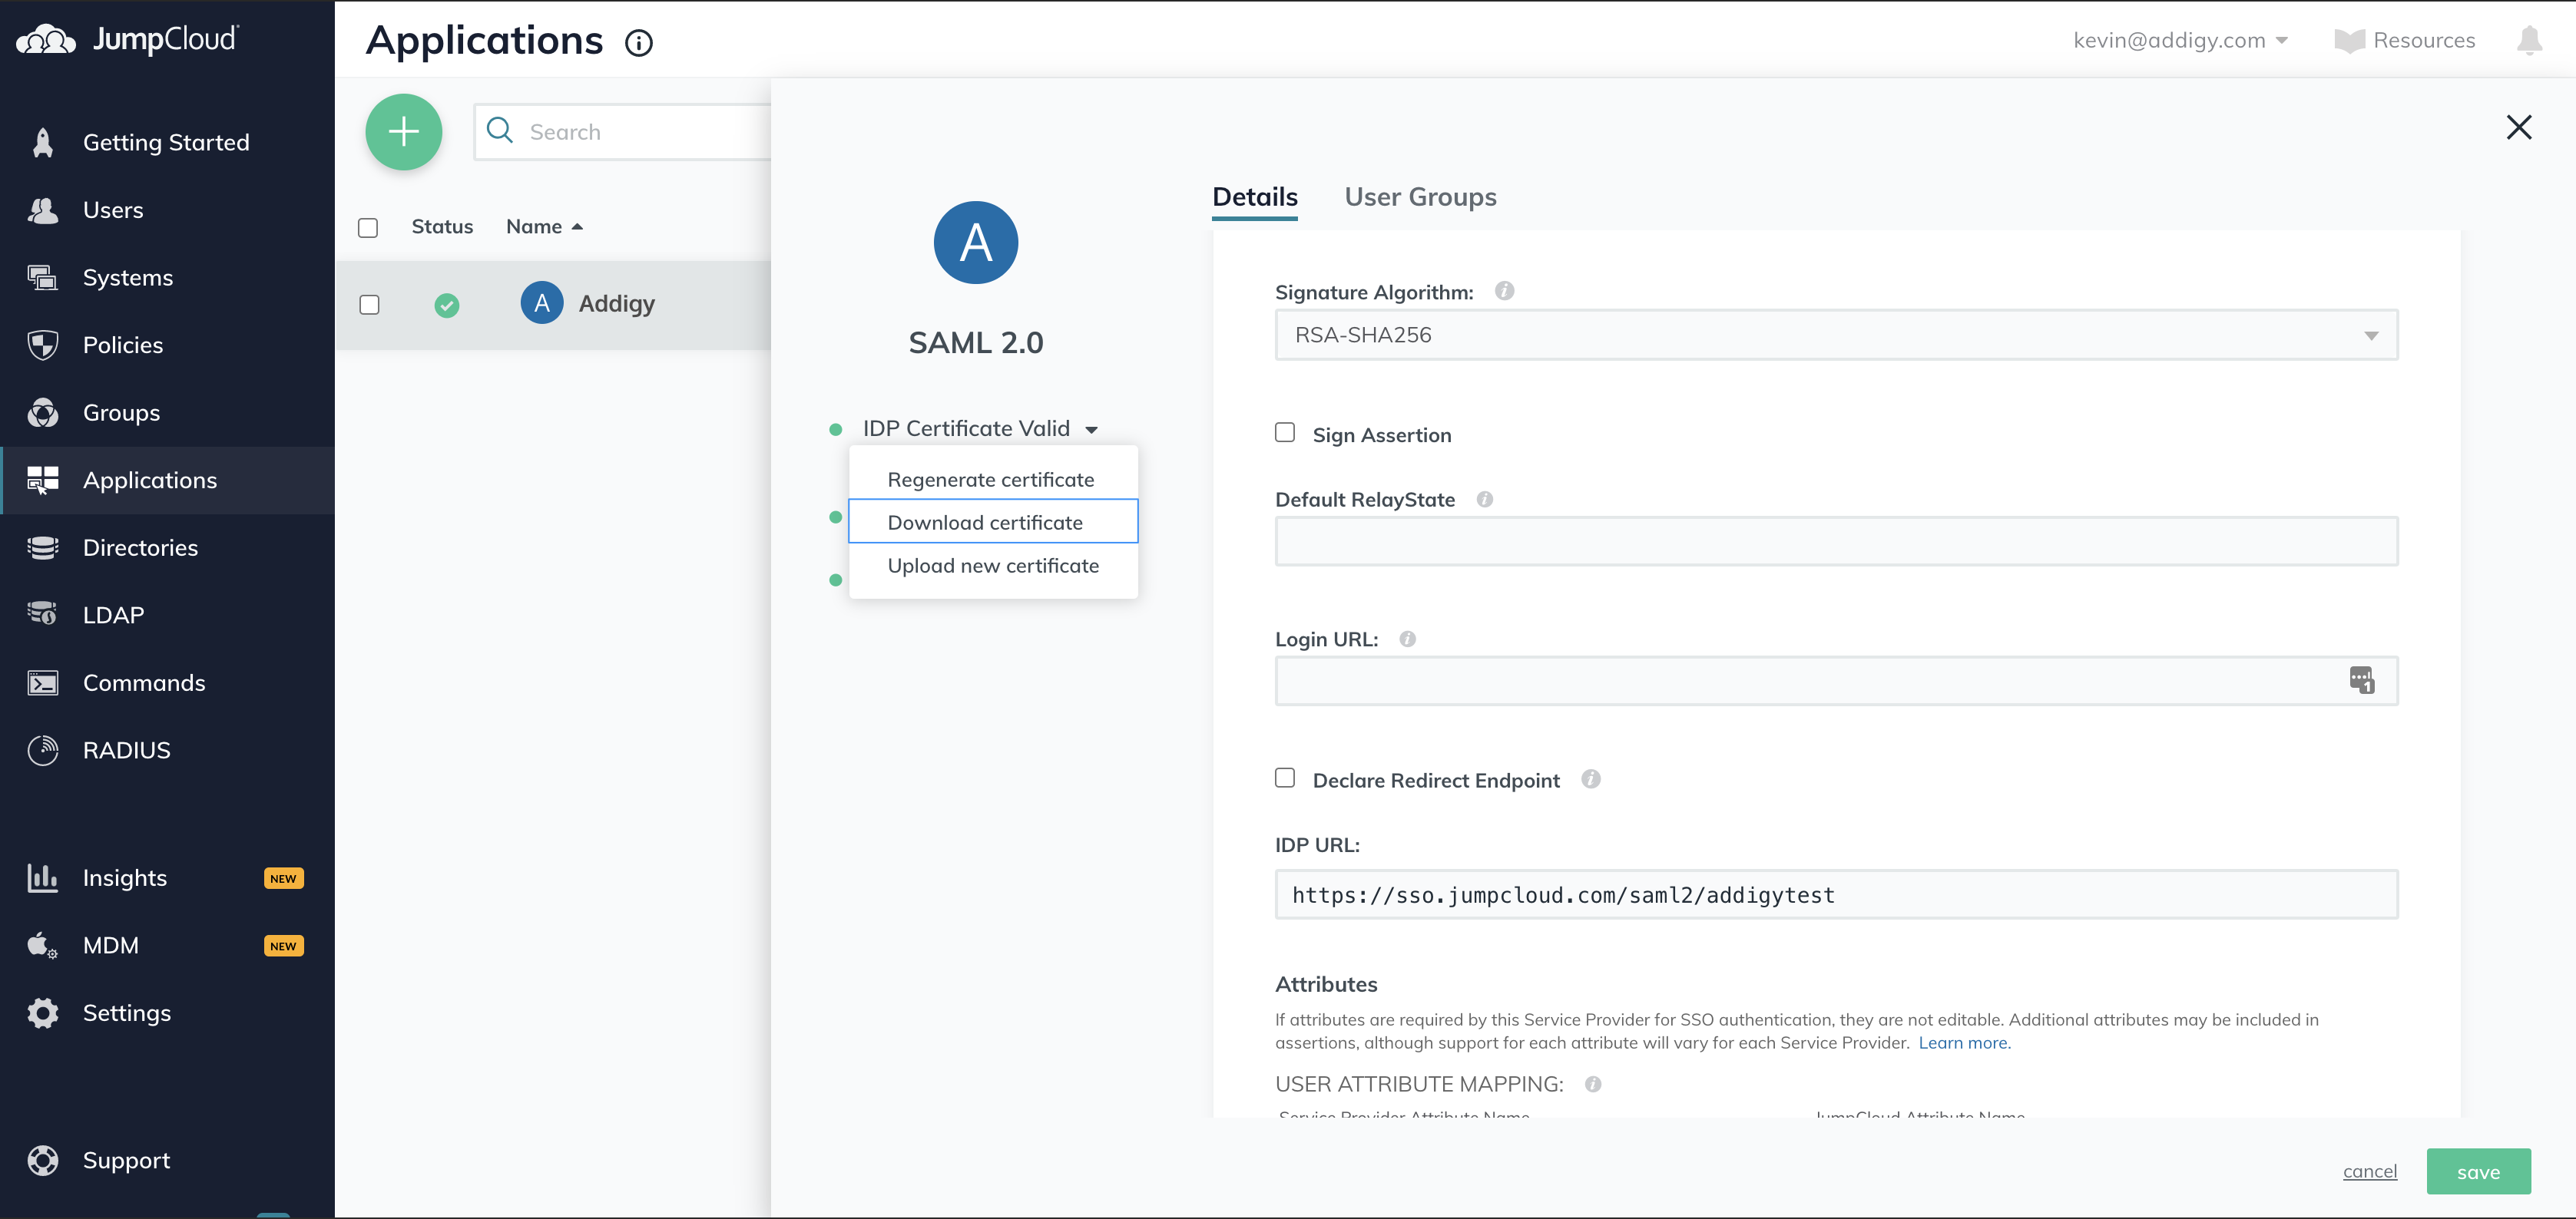
Task: Click the Resources book icon
Action: pos(2349,41)
